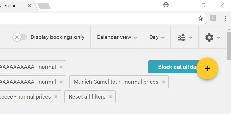This screenshot has width=231, height=114.
Task: Select the Munich Camel tour filter chip
Action: (x=116, y=82)
